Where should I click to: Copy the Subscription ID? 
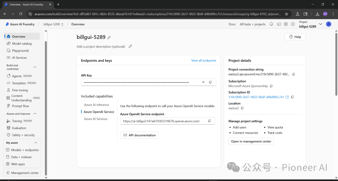point(293,97)
